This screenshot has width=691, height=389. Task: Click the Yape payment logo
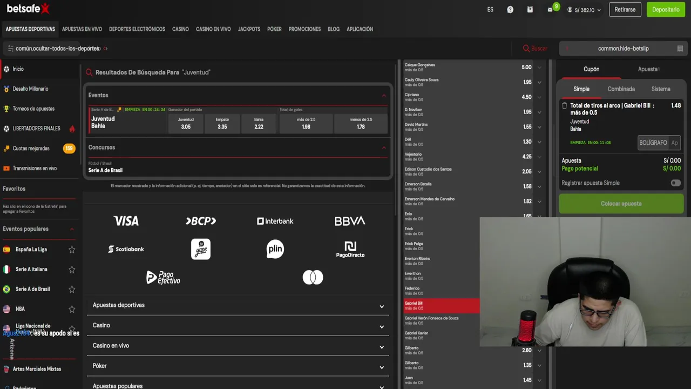(201, 249)
